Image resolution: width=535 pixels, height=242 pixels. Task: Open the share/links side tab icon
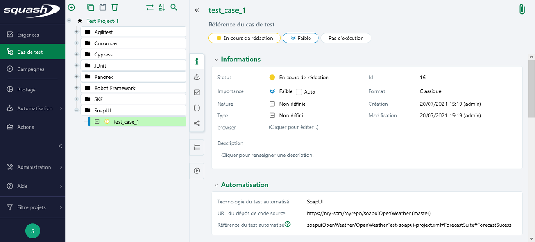197,123
